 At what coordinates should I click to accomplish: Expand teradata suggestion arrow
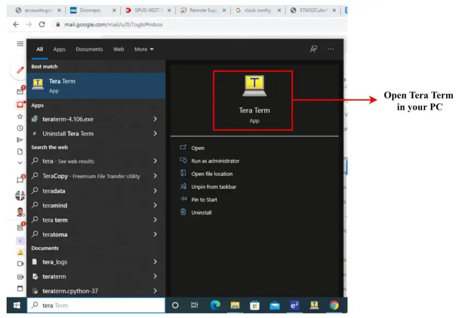[x=155, y=191]
